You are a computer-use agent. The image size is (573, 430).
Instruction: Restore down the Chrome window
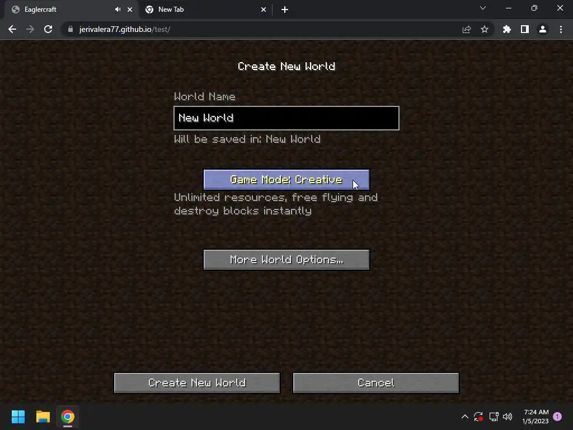tap(534, 8)
